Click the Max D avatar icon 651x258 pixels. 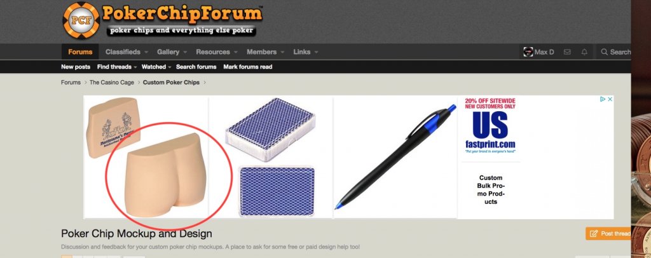coord(528,52)
